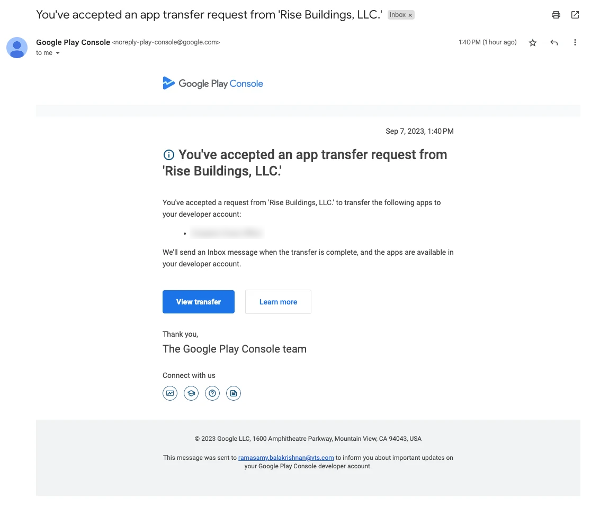The width and height of the screenshot is (591, 509).
Task: Click the sender name Google Play Console
Action: pos(73,42)
